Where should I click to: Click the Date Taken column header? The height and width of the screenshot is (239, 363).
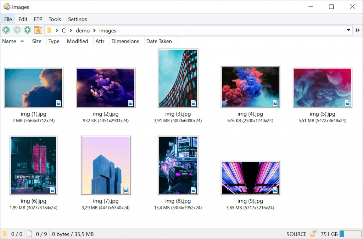tap(159, 41)
